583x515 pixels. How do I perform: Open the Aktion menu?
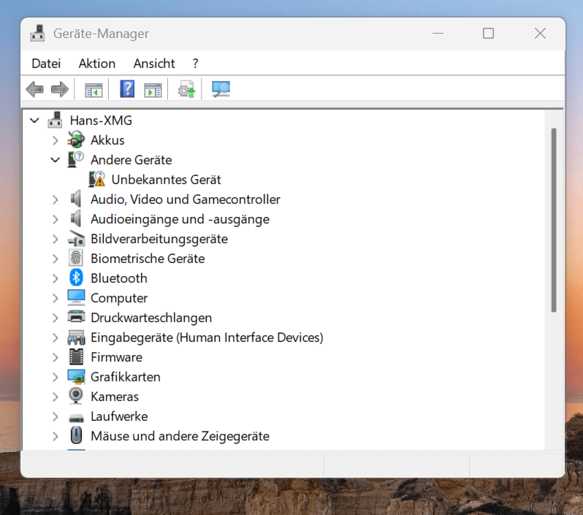[x=97, y=64]
